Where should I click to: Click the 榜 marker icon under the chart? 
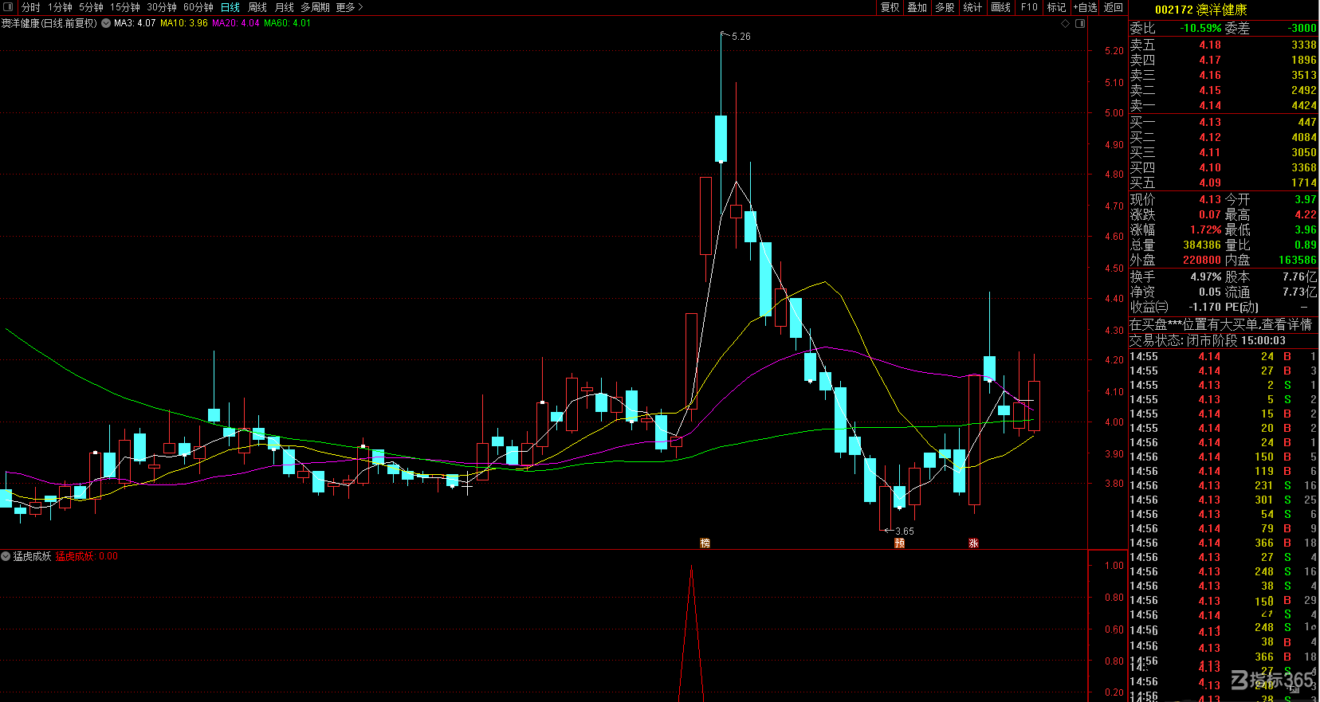705,543
